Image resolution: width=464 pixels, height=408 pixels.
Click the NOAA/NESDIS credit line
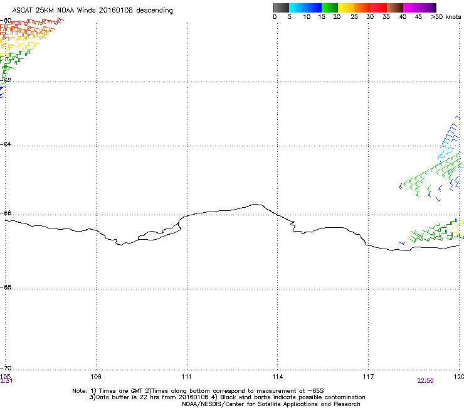[x=271, y=404]
